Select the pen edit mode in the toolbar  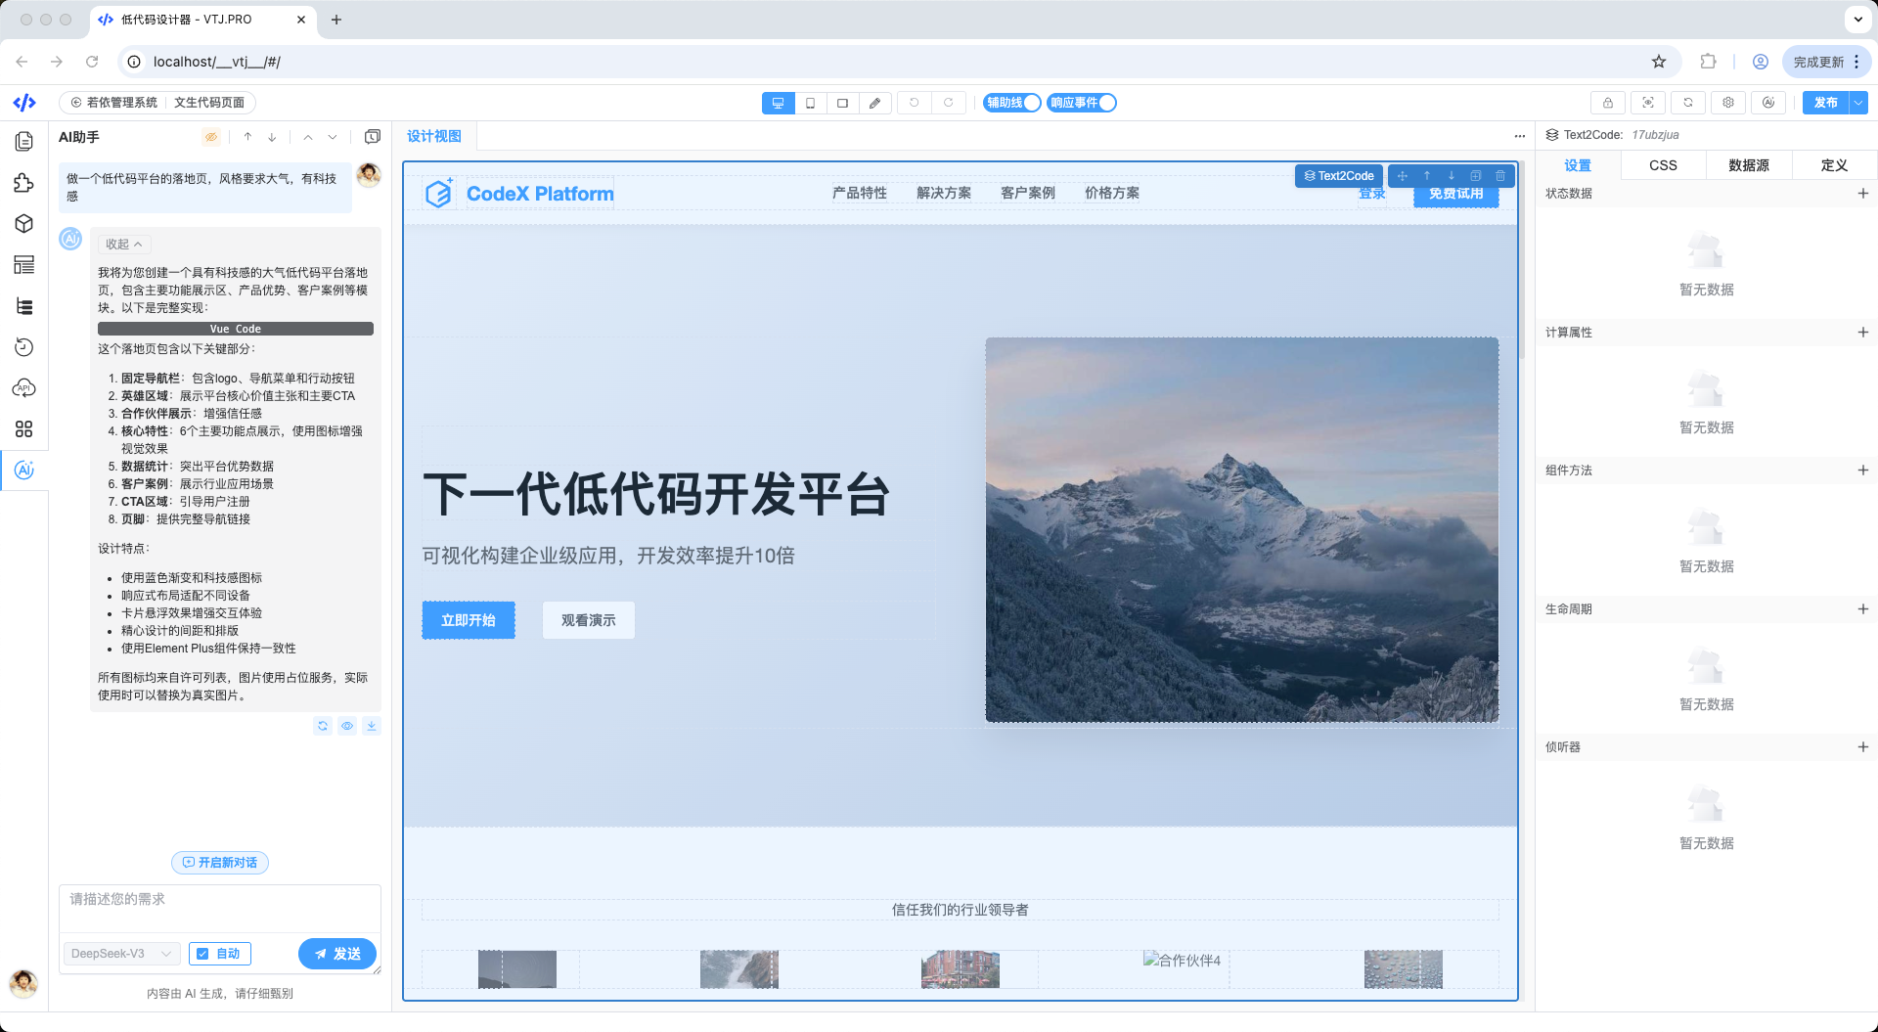[874, 103]
